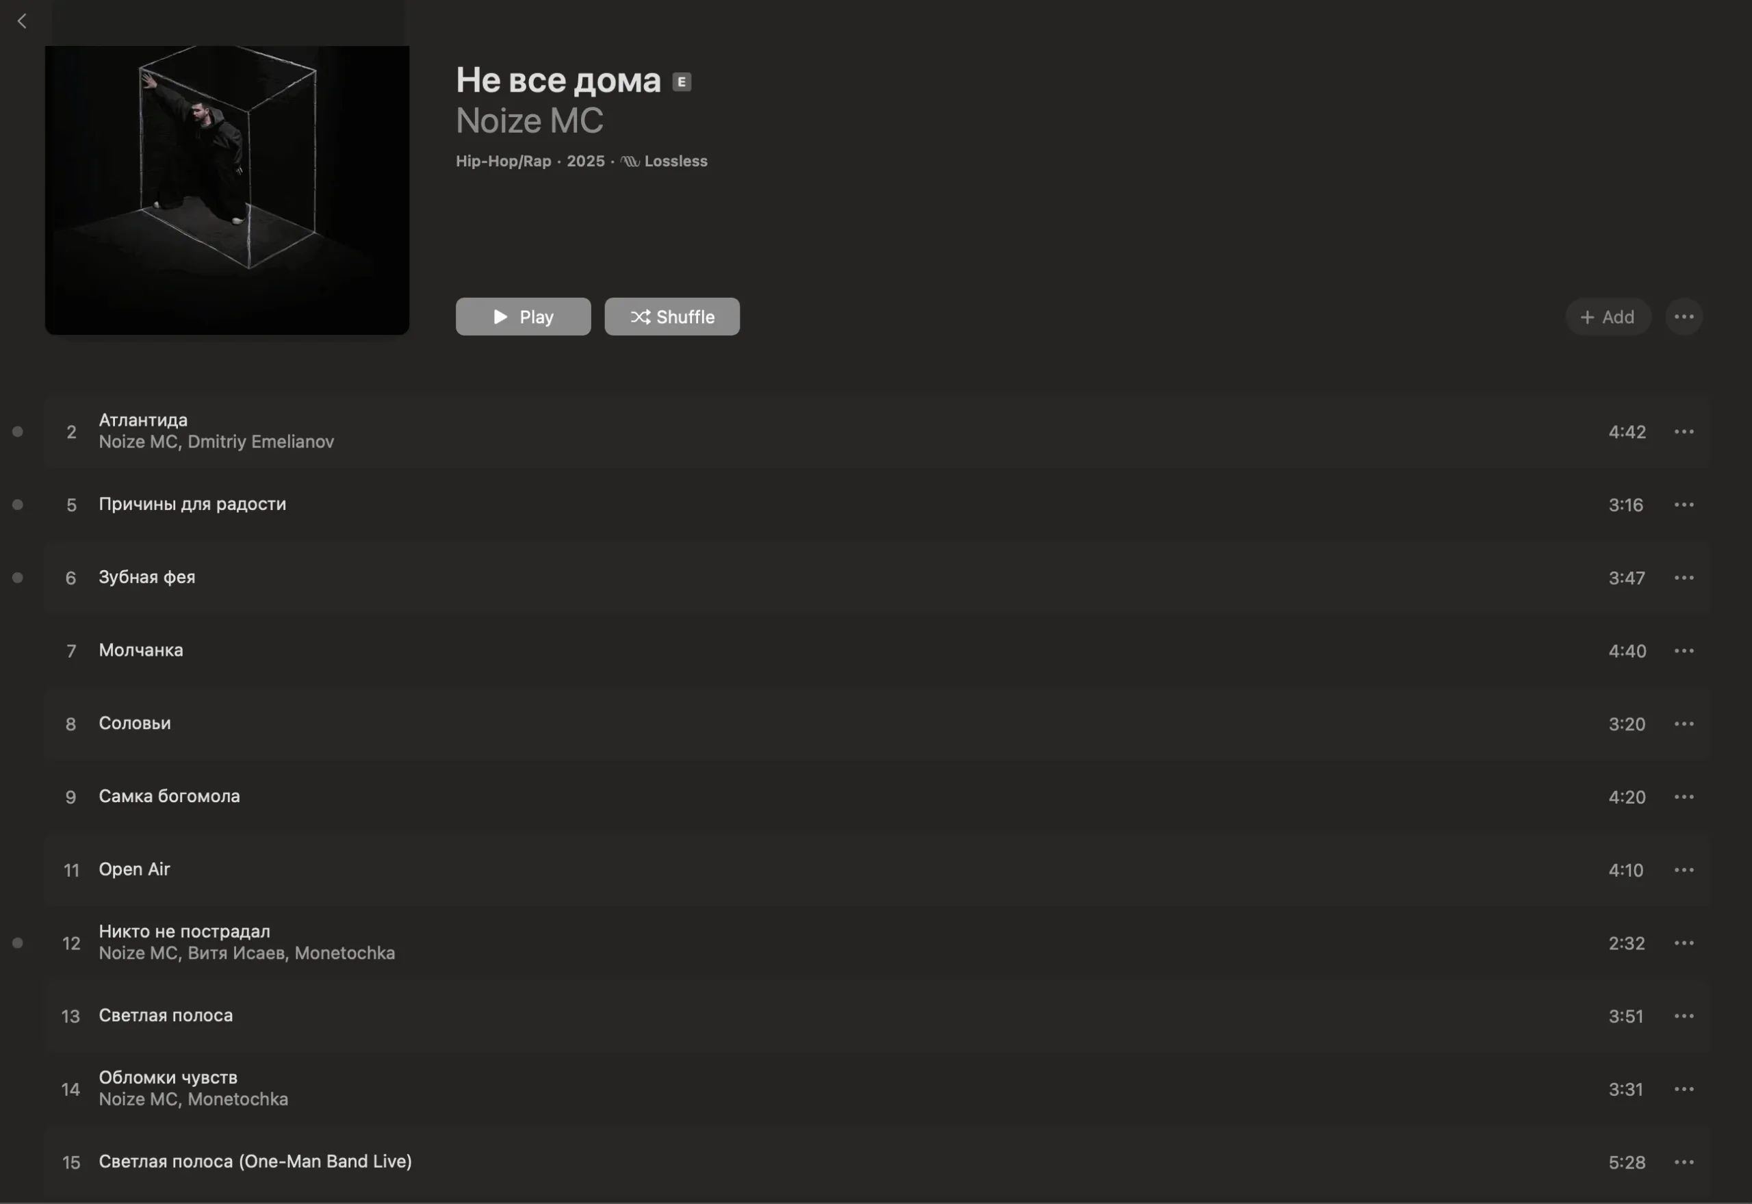Open ellipsis menu for Светлая полоса track 13
This screenshot has width=1752, height=1204.
tap(1684, 1016)
